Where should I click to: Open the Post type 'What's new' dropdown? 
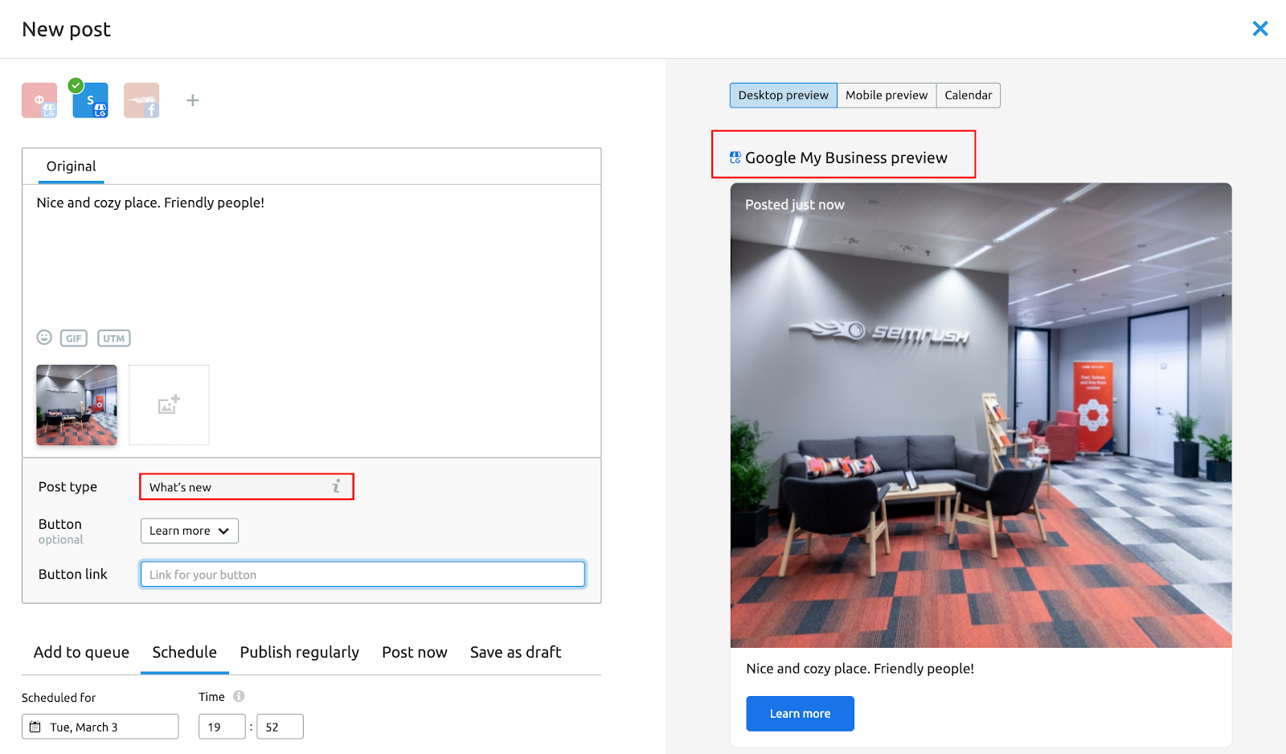tap(237, 487)
